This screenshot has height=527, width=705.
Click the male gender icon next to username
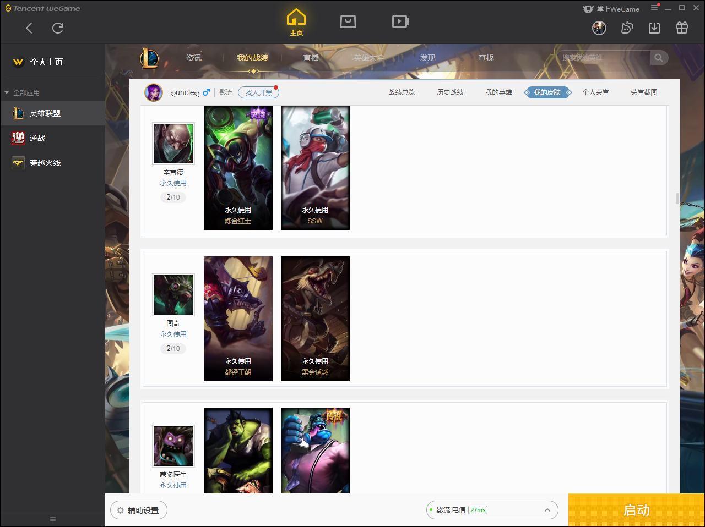[206, 92]
